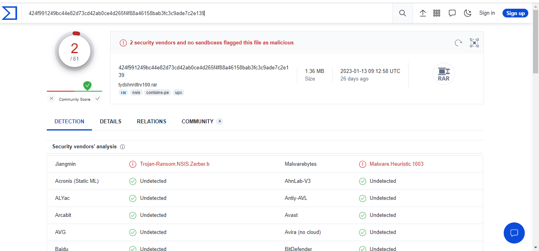Switch to the COMMUNITY tab
The image size is (539, 251).
coord(202,121)
